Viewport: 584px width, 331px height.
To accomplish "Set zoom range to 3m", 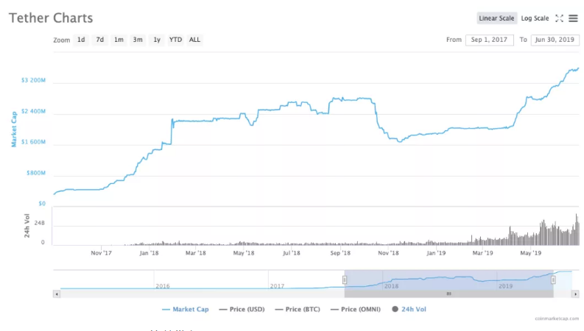I will click(138, 40).
